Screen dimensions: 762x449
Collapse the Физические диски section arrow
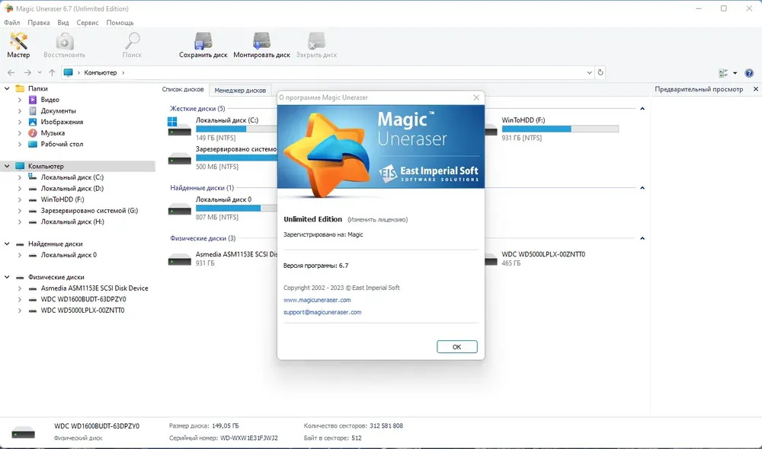tap(642, 238)
